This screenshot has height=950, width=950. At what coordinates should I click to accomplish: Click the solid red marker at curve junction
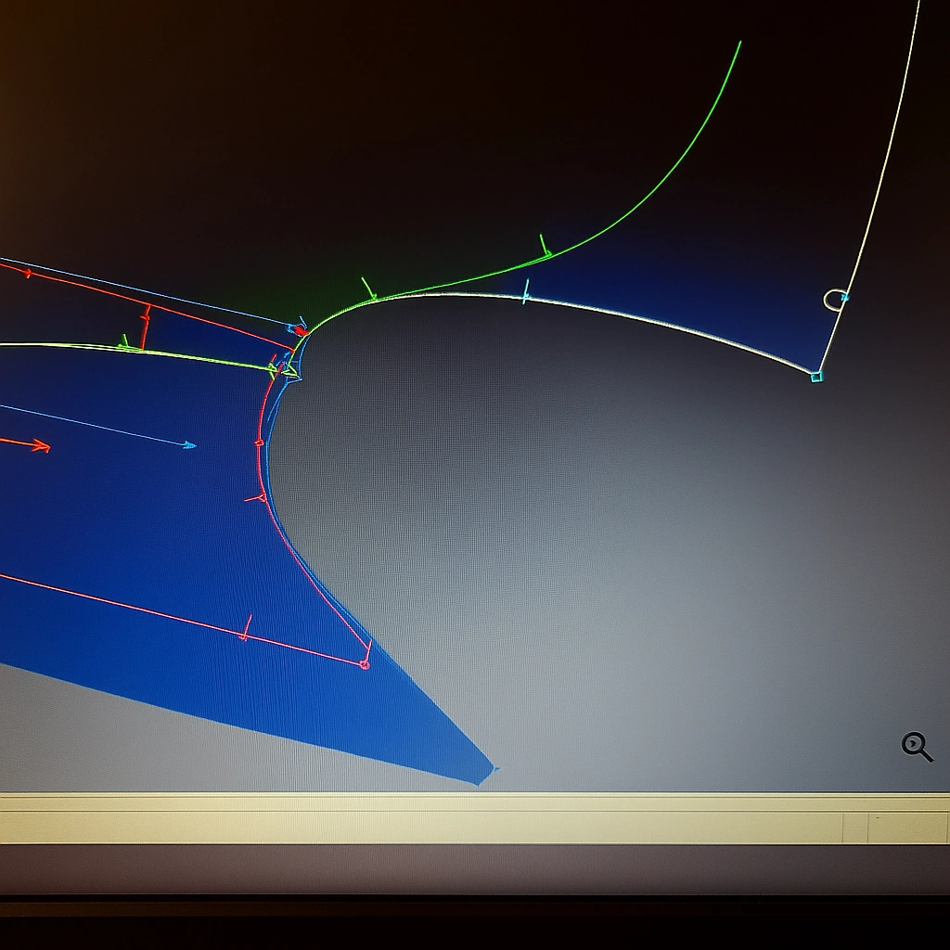tap(301, 330)
